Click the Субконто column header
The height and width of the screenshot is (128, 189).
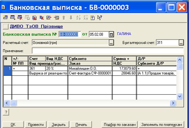coord(90,59)
